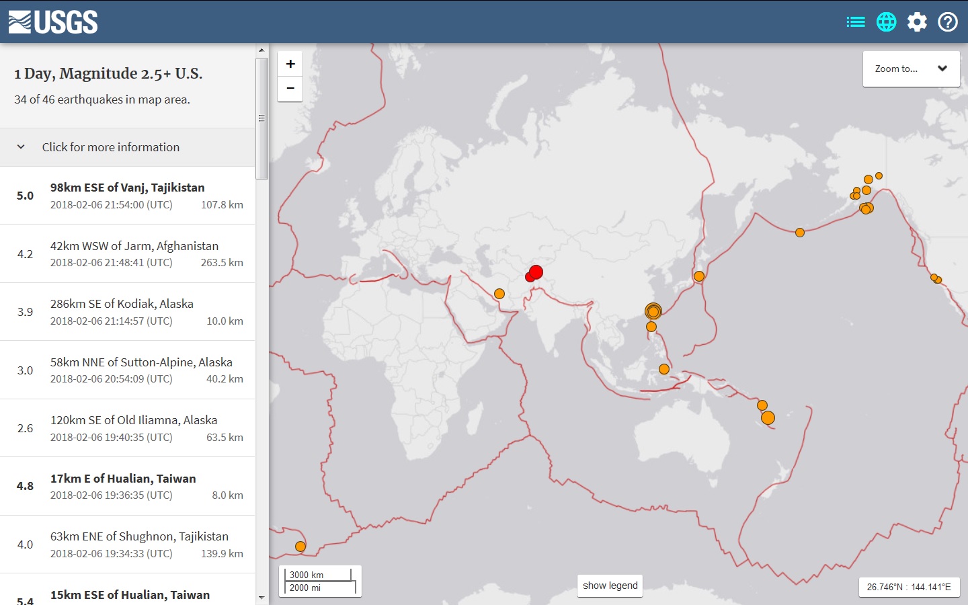The width and height of the screenshot is (968, 605).
Task: Select 98km ESE of Vanj, Tajikistan earthquake
Action: (128, 196)
